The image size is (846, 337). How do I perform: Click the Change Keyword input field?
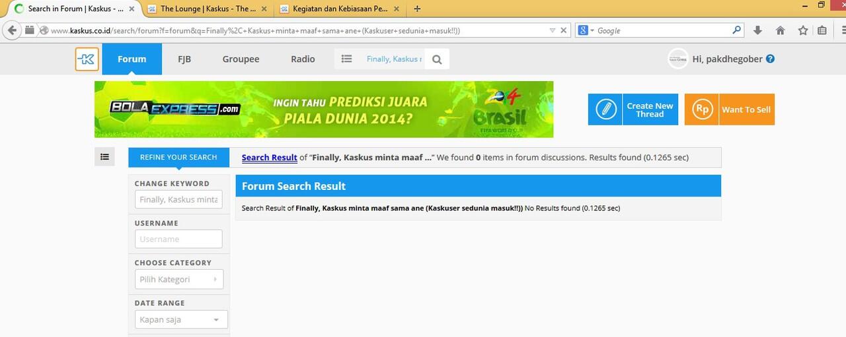pos(178,199)
